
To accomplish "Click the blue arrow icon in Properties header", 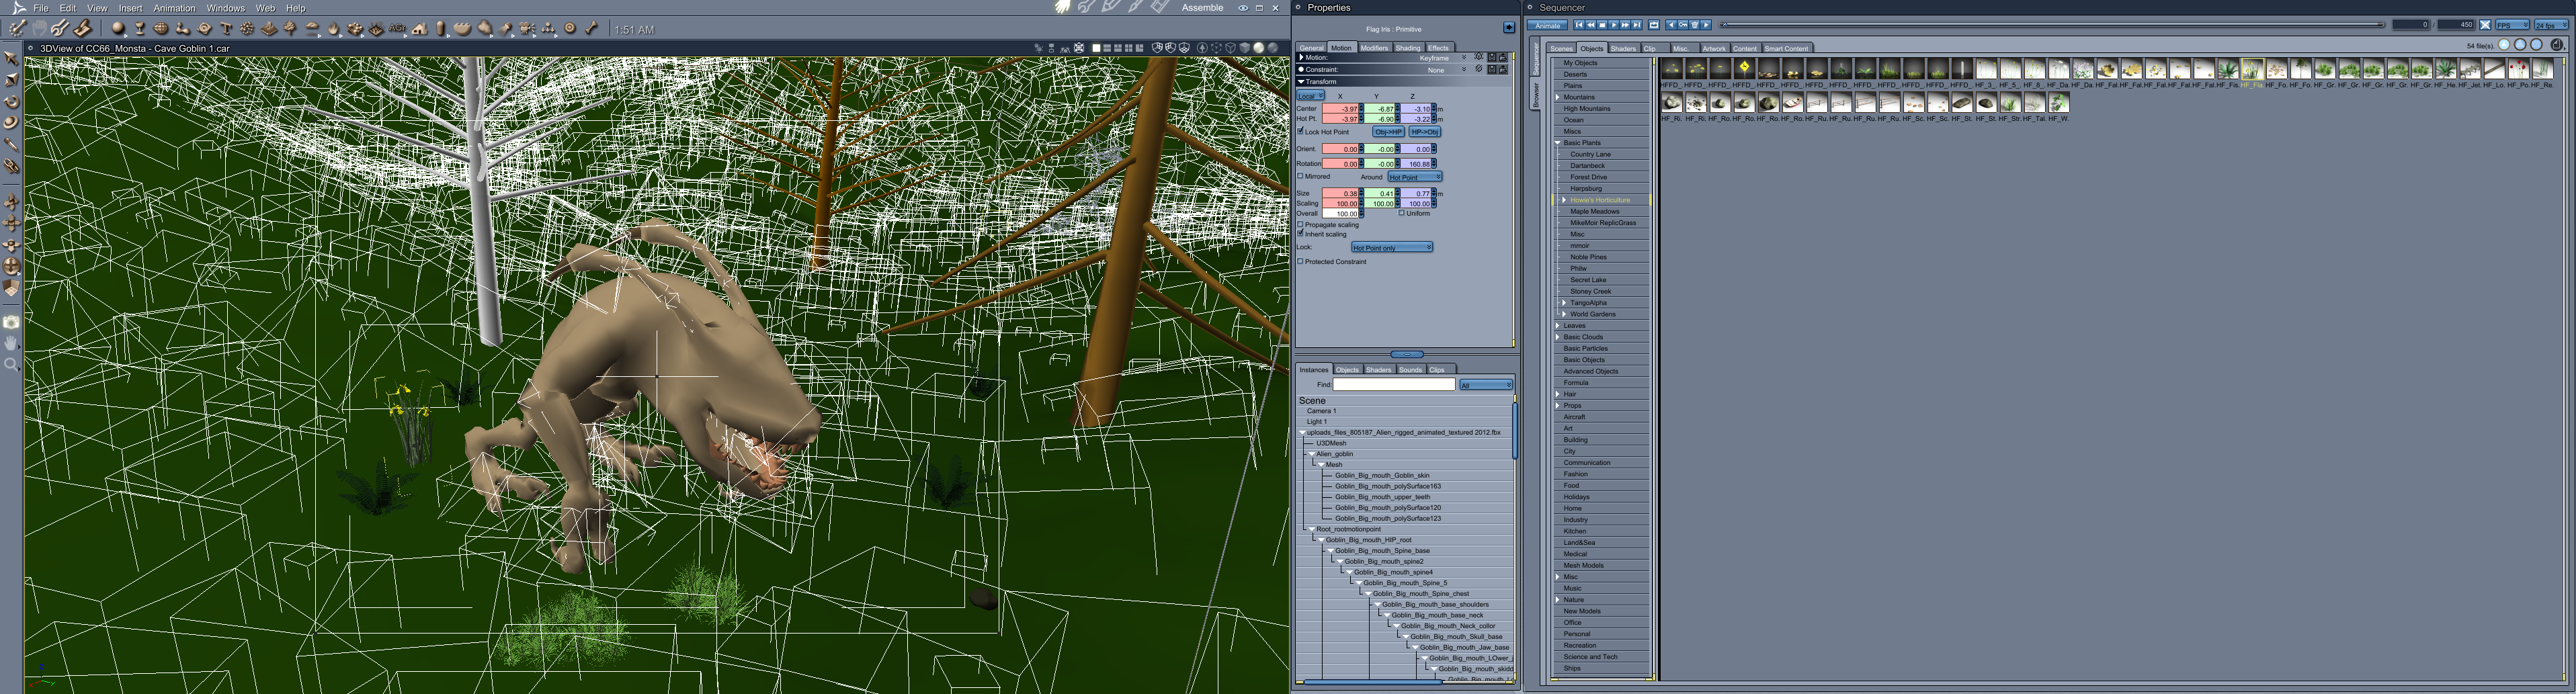I will pyautogui.click(x=1509, y=28).
